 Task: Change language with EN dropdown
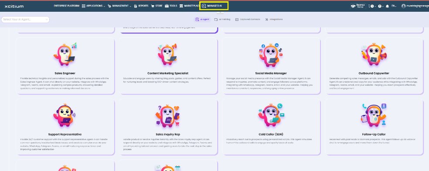[394, 6]
